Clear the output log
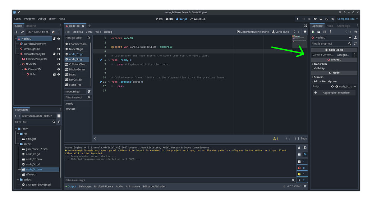372x205 pixels. point(299,147)
